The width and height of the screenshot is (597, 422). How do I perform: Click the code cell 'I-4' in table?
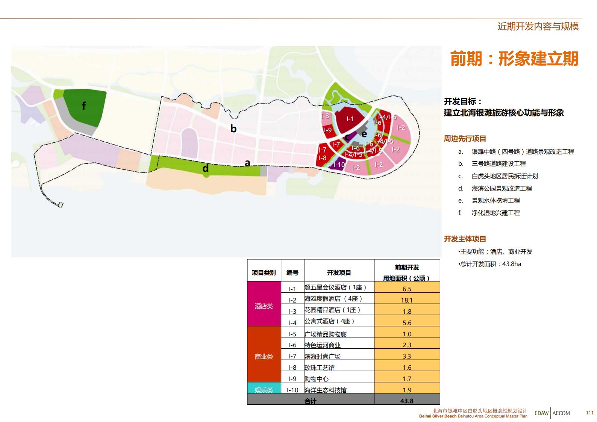tap(292, 321)
